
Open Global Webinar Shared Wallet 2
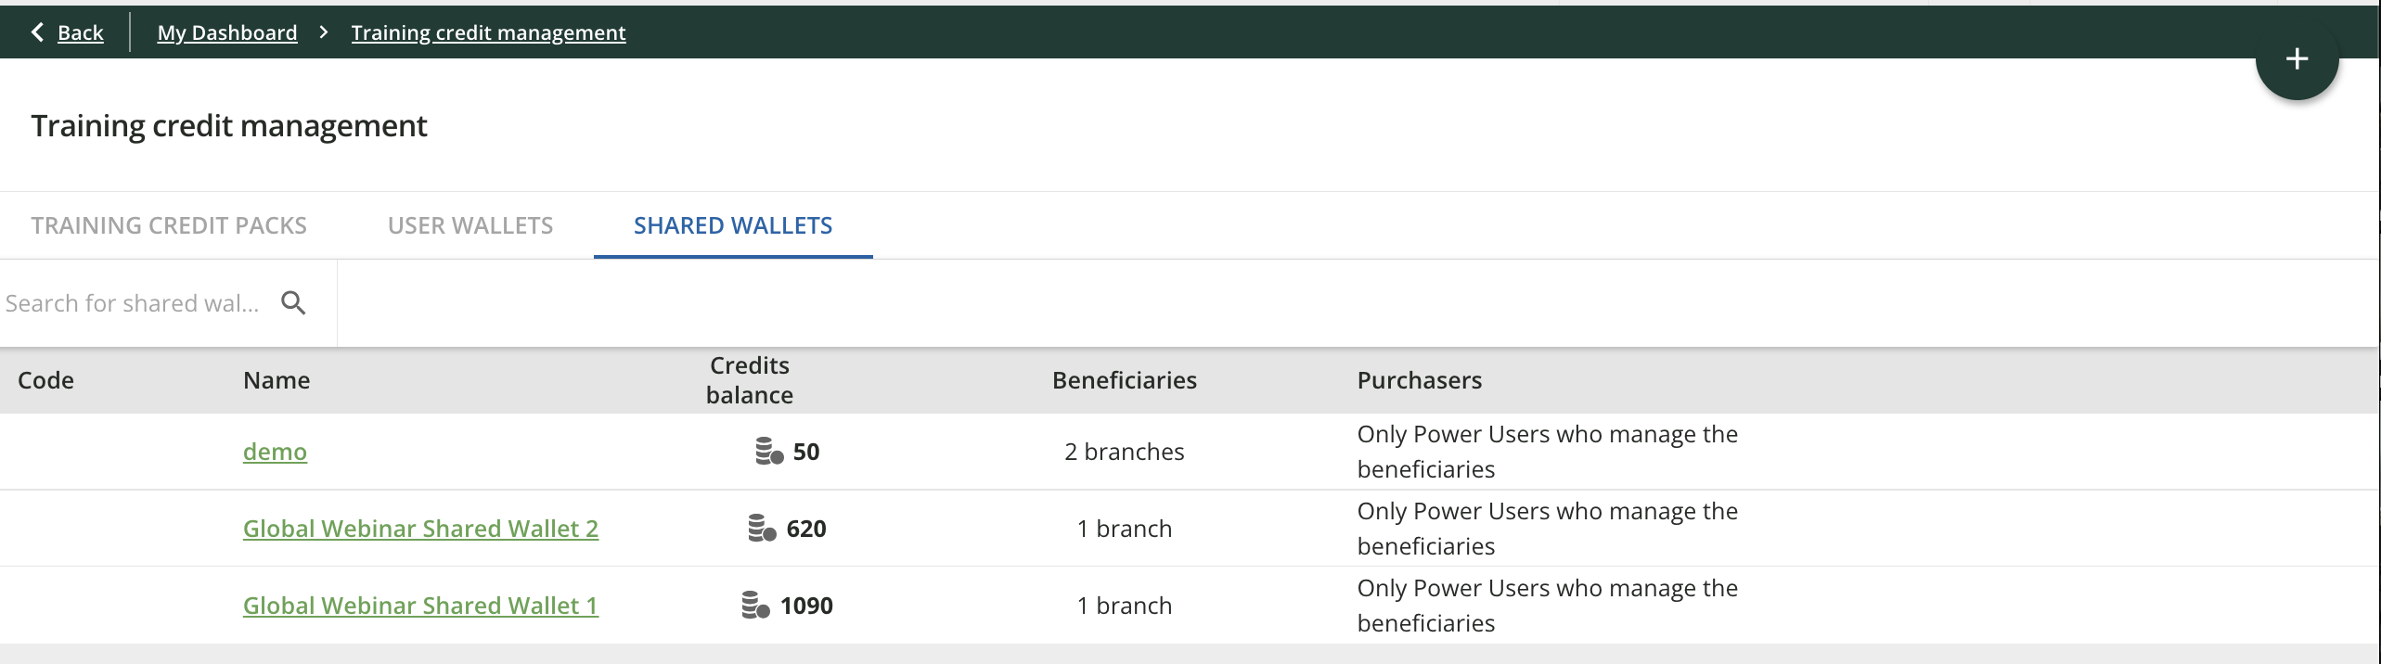[x=420, y=529]
